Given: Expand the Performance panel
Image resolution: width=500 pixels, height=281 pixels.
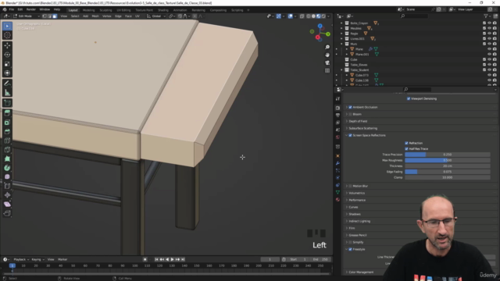Looking at the screenshot, I should tap(357, 200).
